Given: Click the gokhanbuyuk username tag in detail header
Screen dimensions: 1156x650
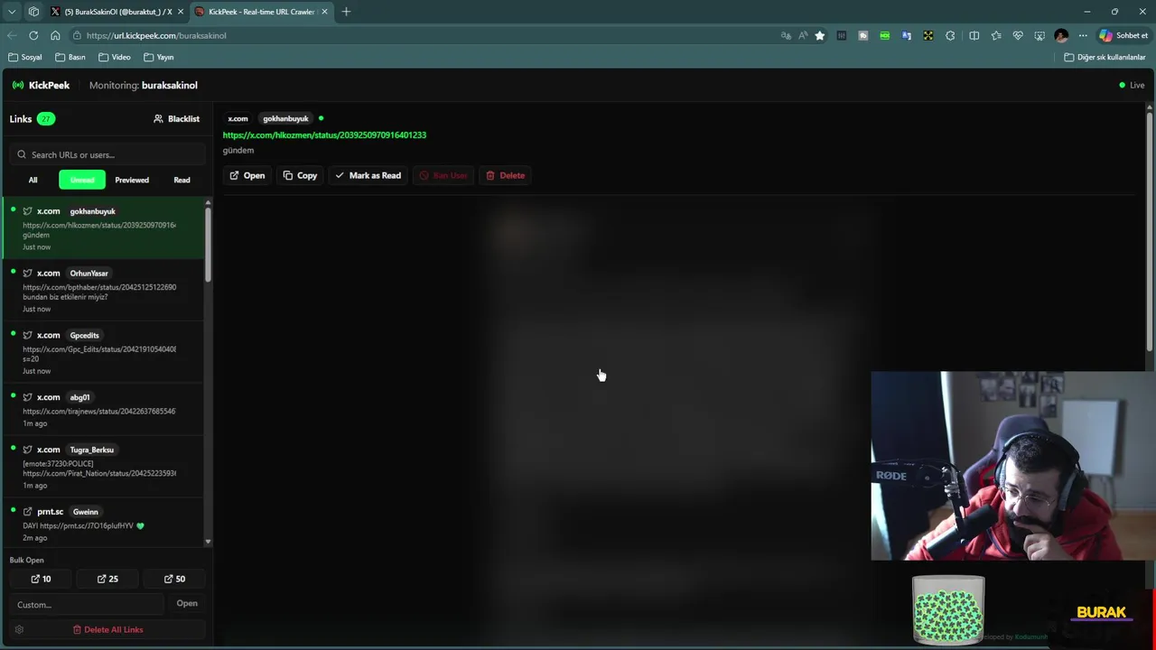Looking at the screenshot, I should pos(285,118).
